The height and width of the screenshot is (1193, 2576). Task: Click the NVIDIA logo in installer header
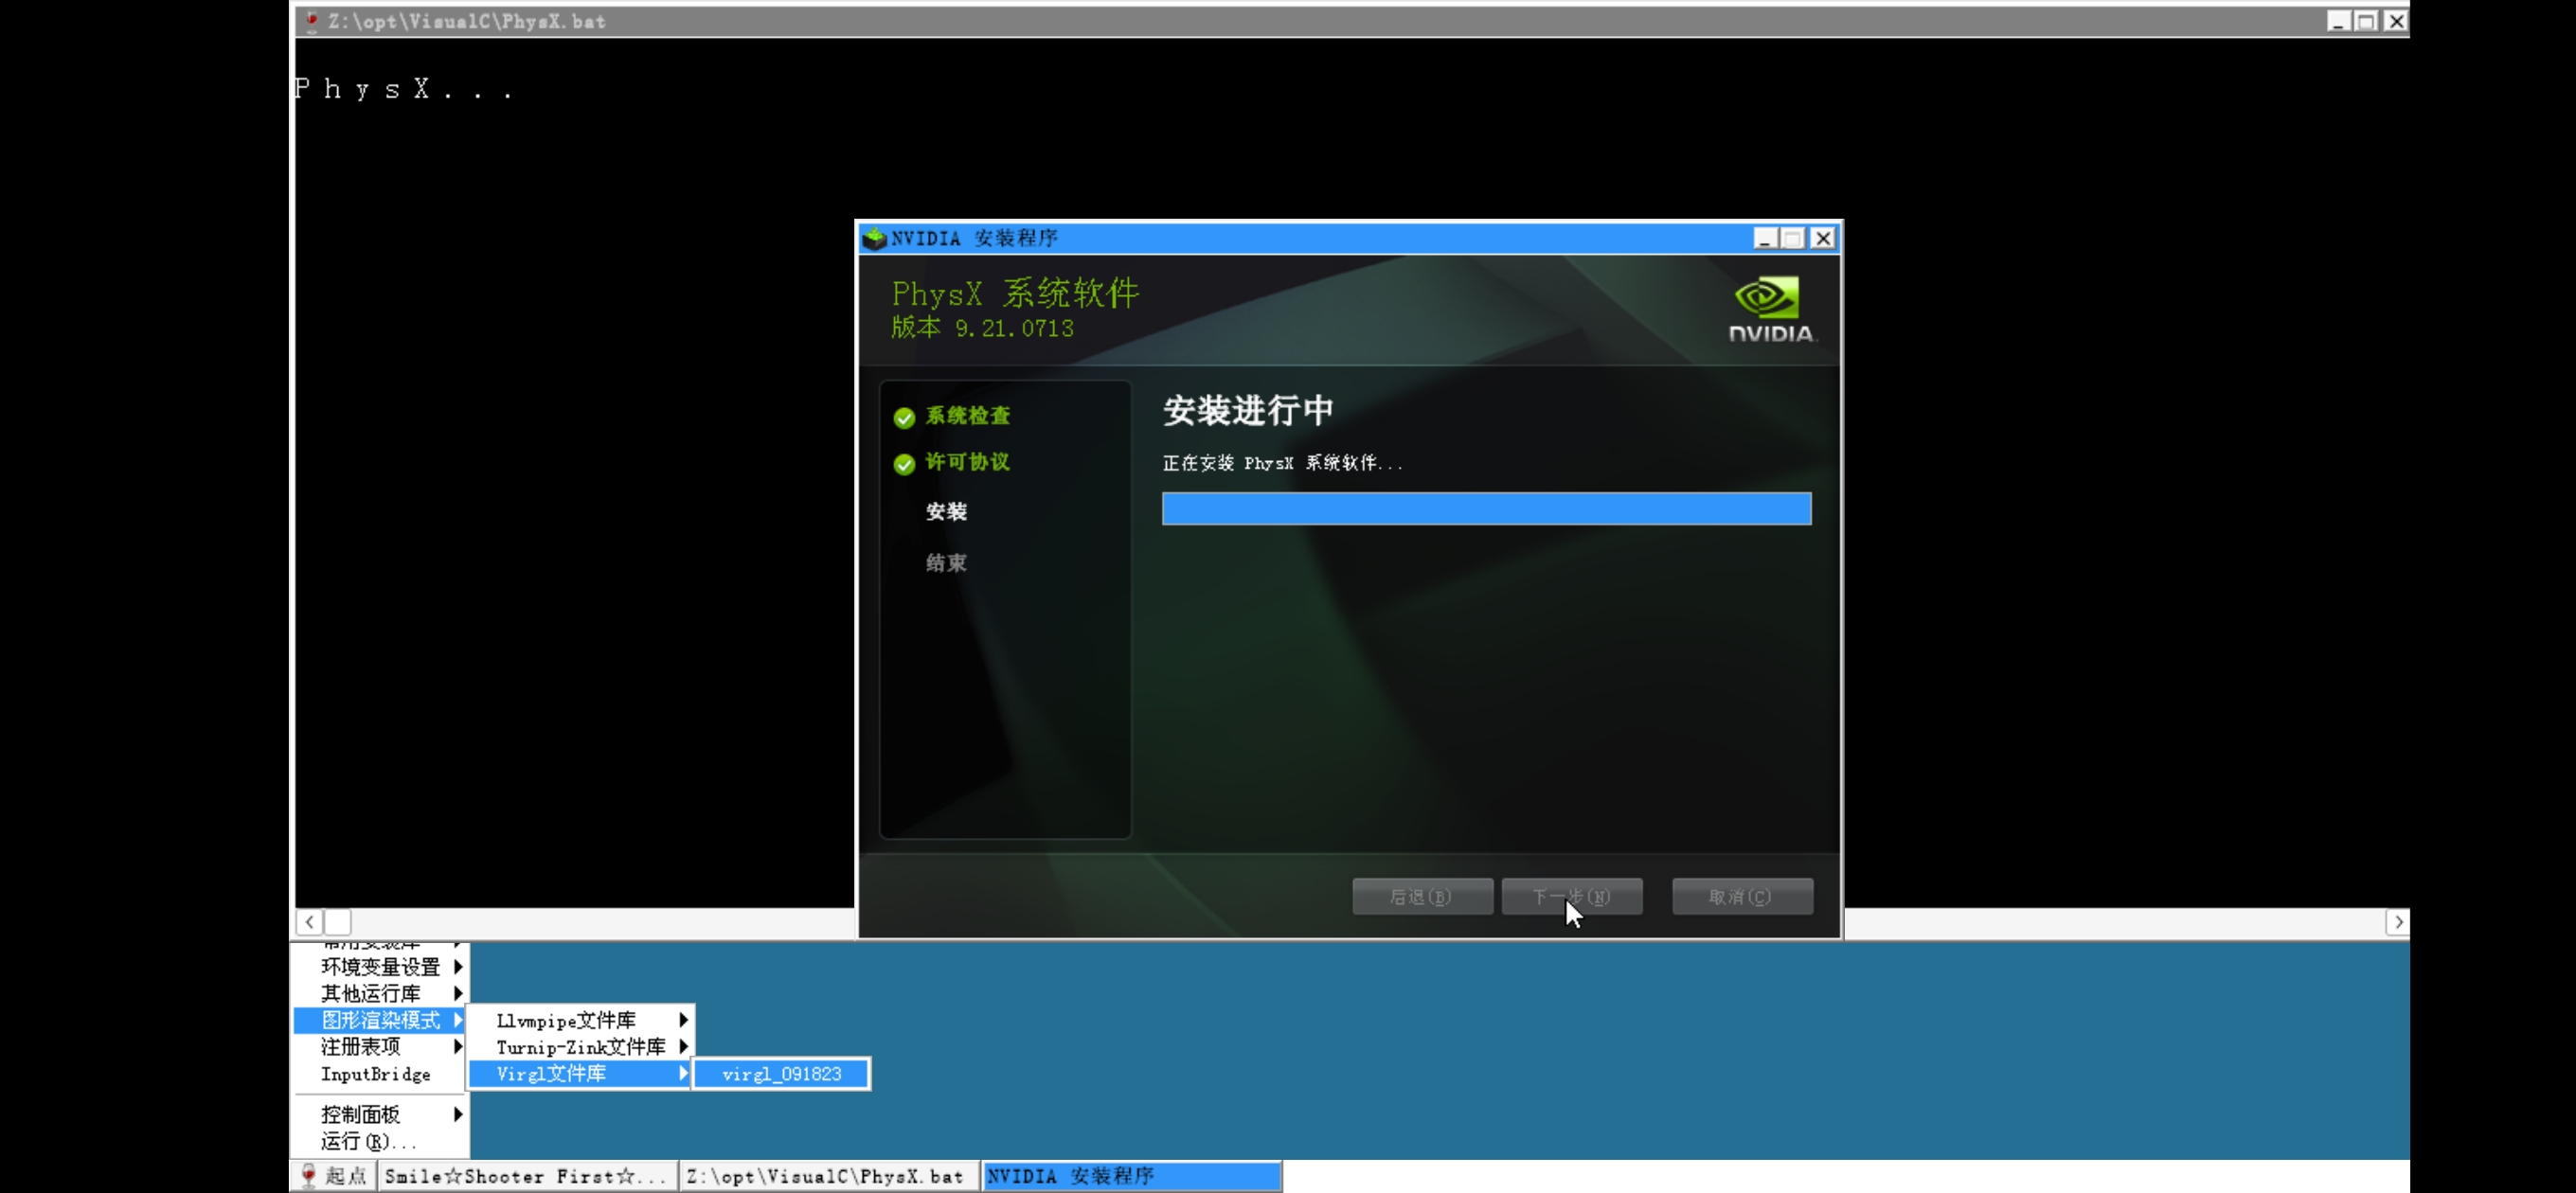tap(1771, 309)
